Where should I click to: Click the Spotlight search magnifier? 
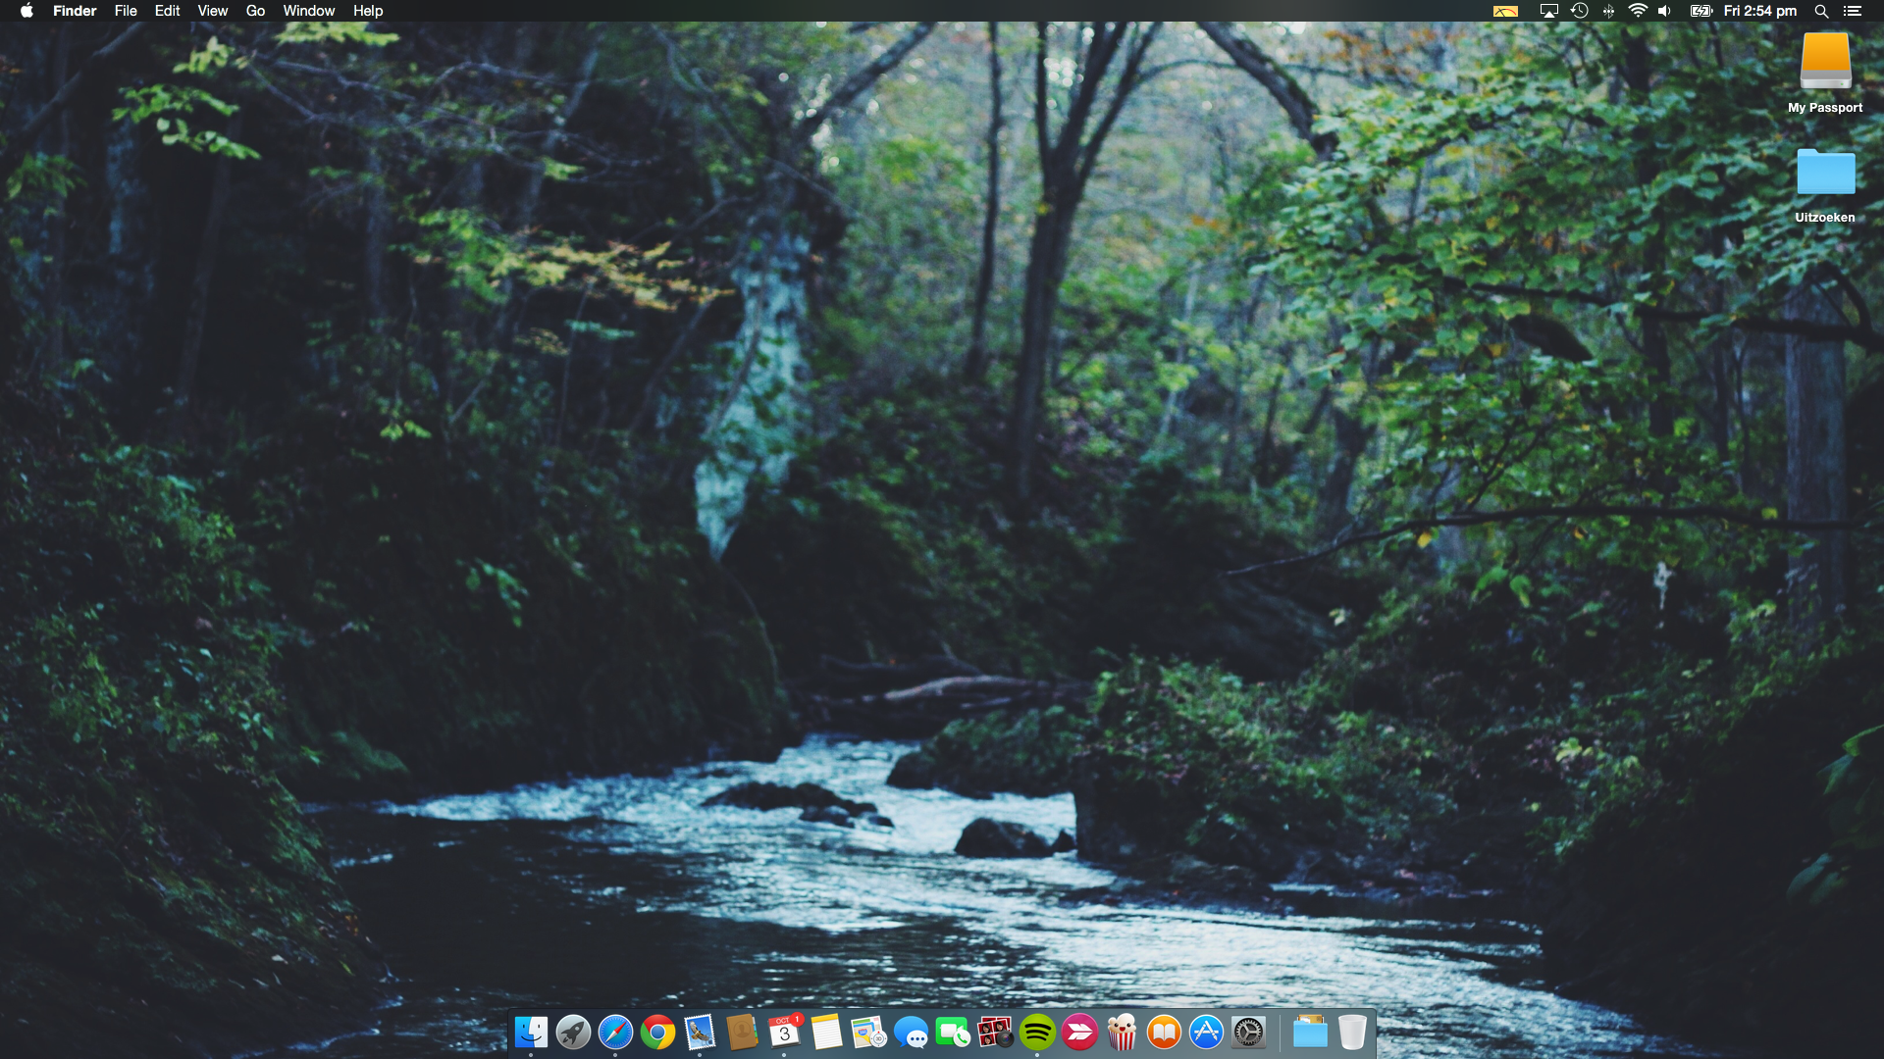coord(1821,11)
